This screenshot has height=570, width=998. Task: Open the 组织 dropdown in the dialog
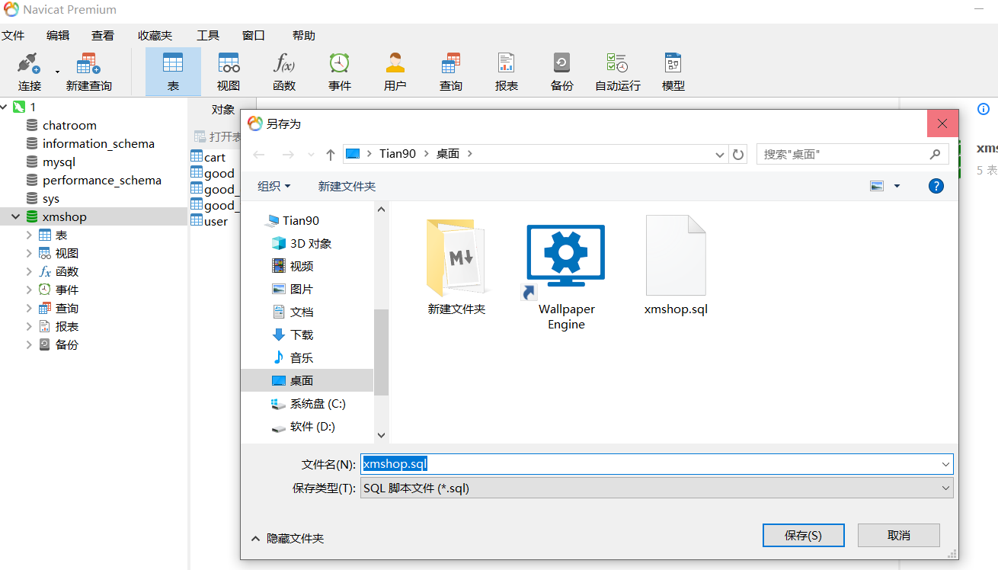pos(273,185)
